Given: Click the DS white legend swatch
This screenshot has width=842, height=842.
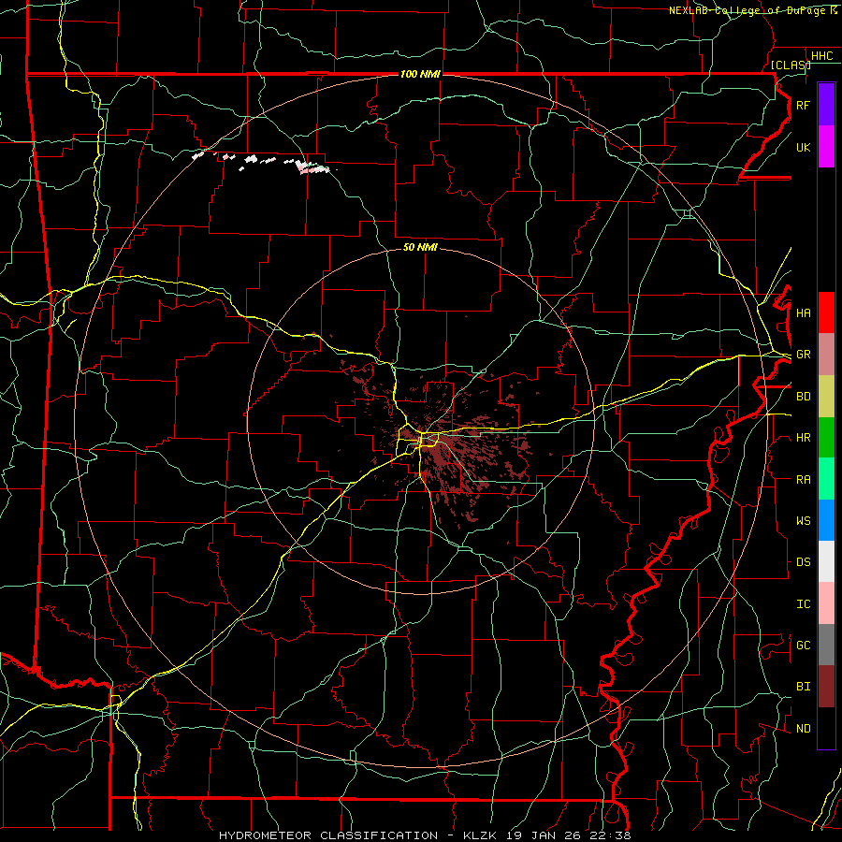Looking at the screenshot, I should (x=826, y=561).
